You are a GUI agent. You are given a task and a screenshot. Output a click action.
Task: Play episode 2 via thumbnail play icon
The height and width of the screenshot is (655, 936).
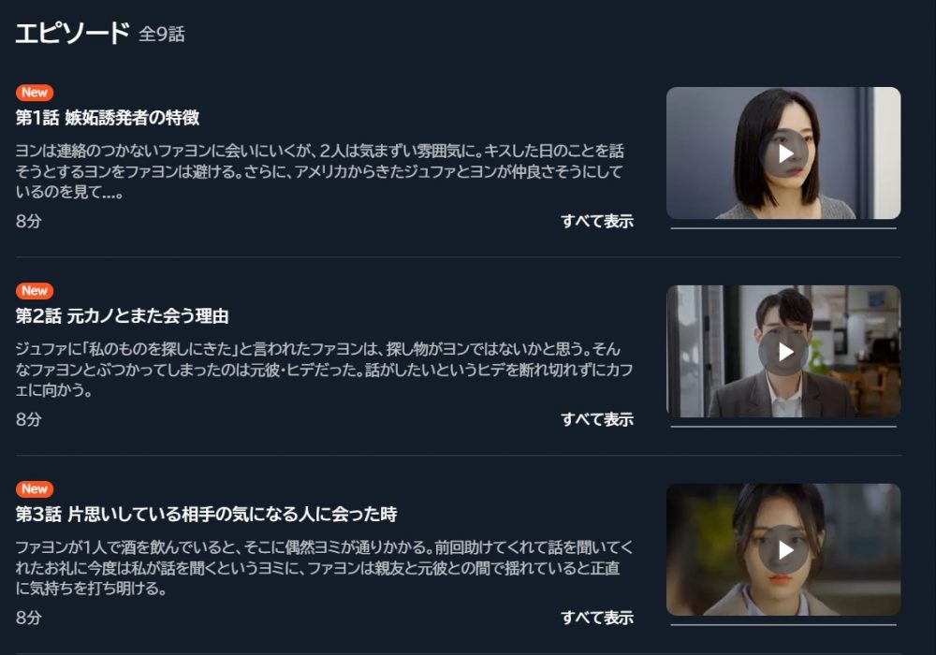[784, 352]
